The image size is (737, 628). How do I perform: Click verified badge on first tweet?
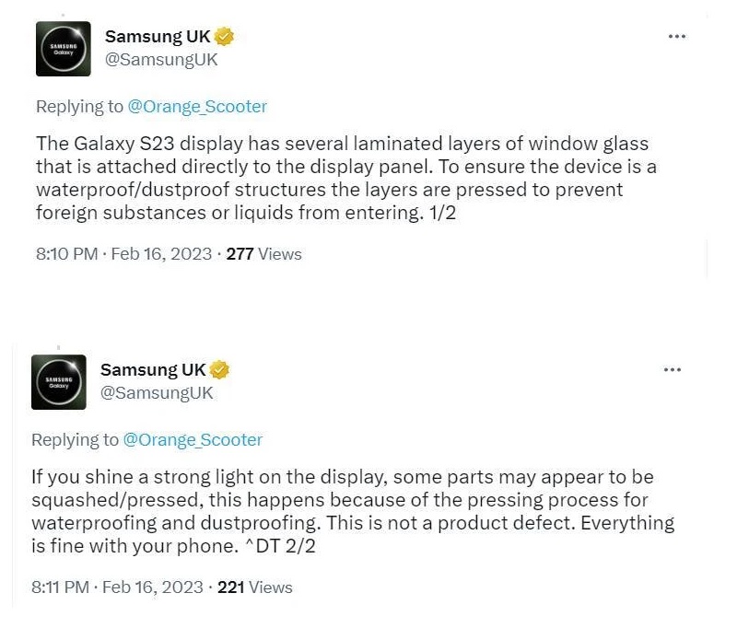point(224,37)
